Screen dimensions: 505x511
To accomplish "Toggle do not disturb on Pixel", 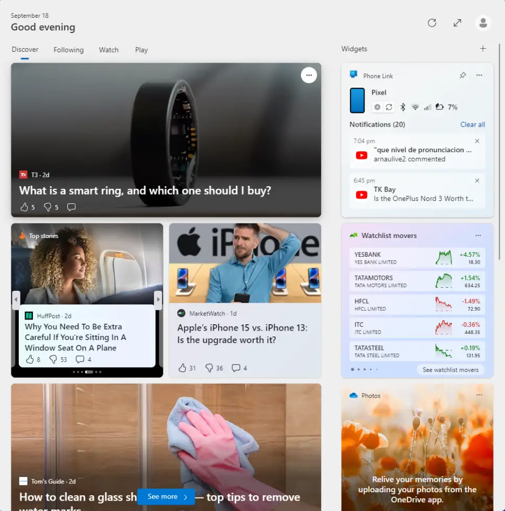I will click(x=377, y=107).
